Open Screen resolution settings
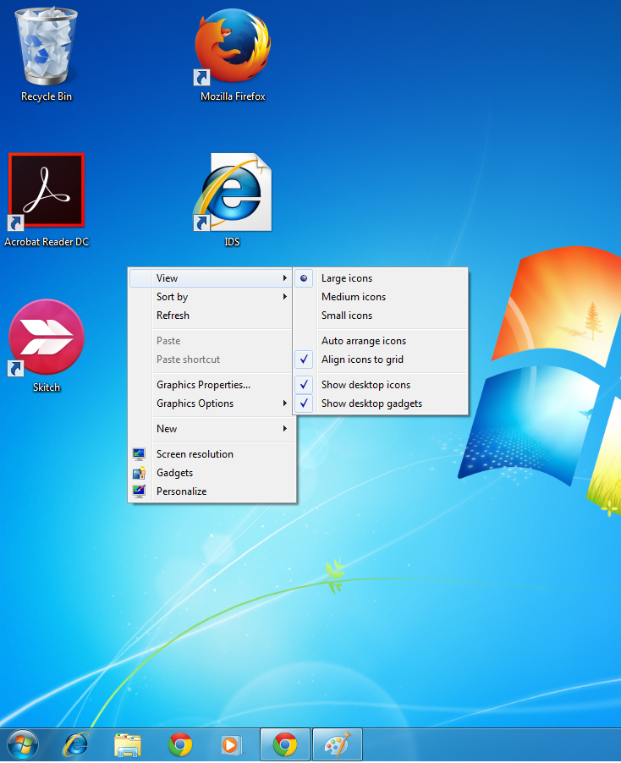This screenshot has width=621, height=763. (x=211, y=454)
